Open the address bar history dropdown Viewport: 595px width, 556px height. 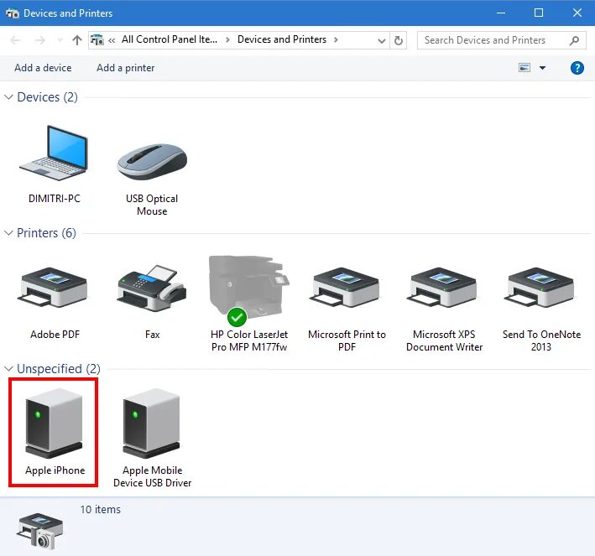pyautogui.click(x=382, y=40)
